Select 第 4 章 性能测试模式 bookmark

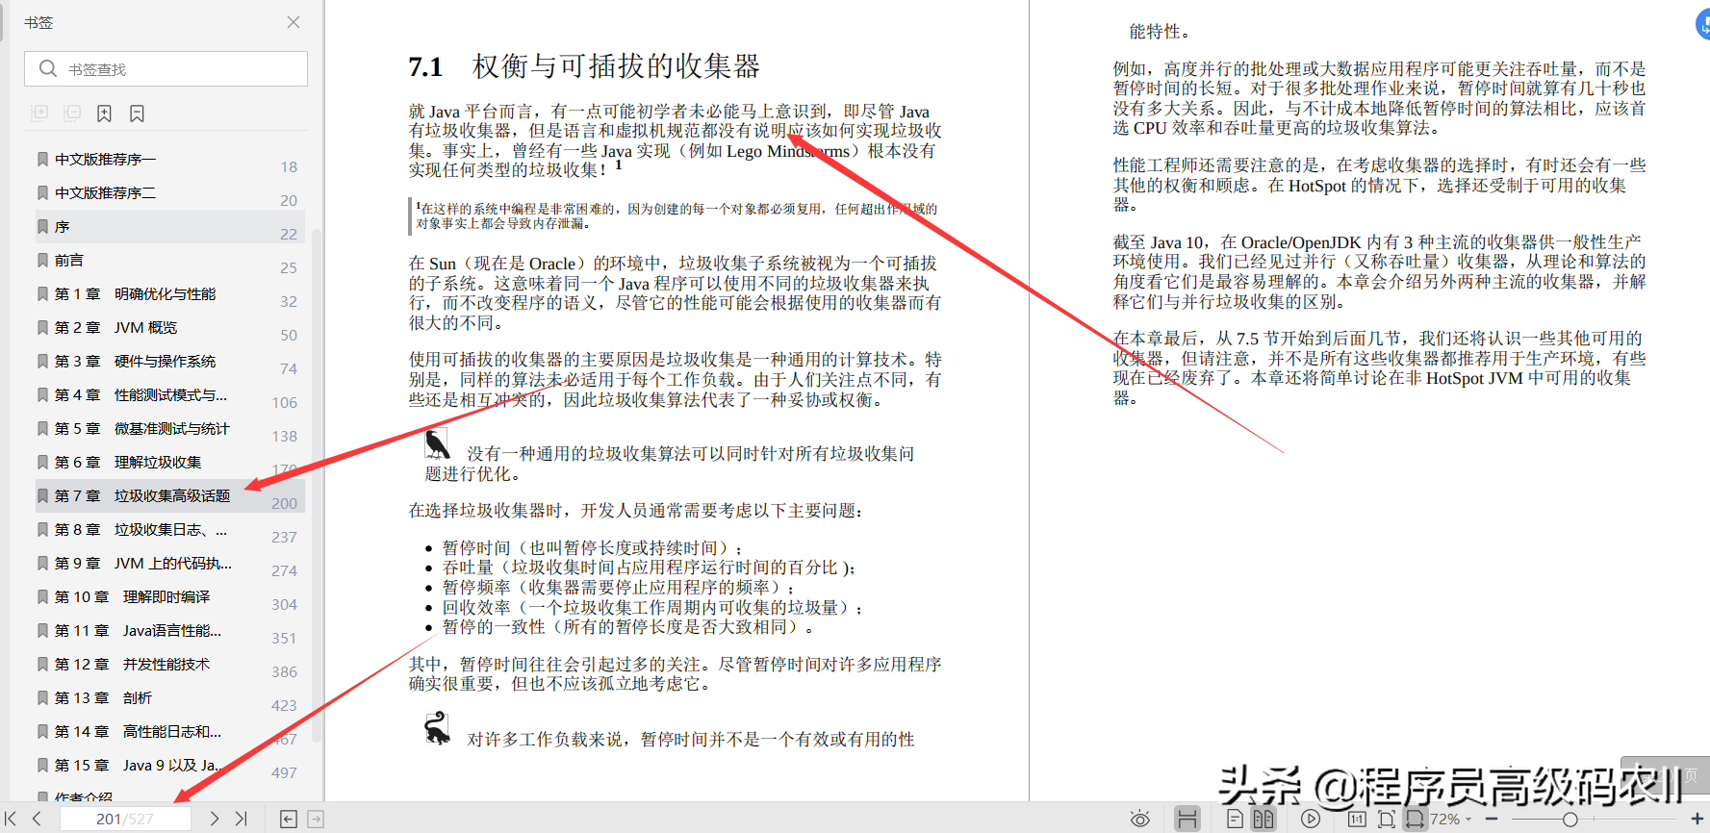point(169,394)
